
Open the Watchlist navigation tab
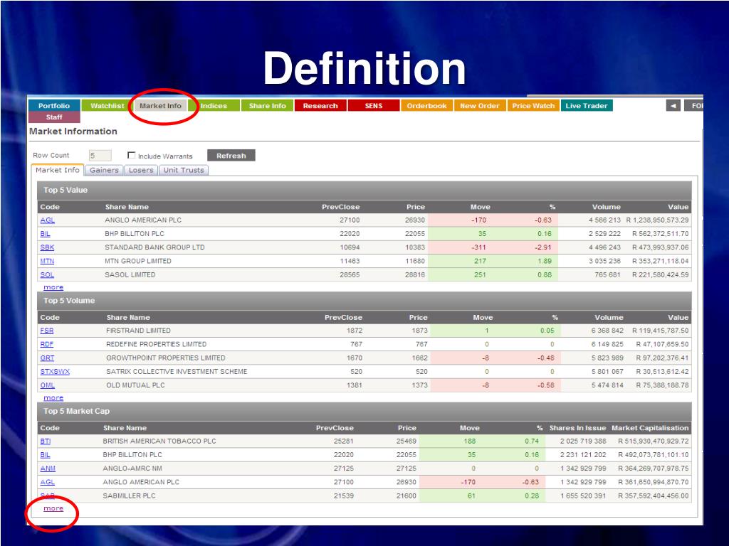(x=107, y=106)
